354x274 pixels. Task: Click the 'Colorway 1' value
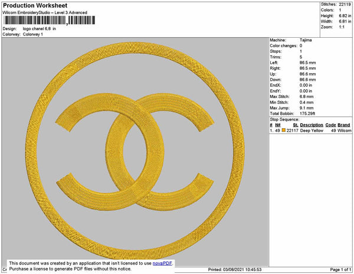pyautogui.click(x=32, y=34)
